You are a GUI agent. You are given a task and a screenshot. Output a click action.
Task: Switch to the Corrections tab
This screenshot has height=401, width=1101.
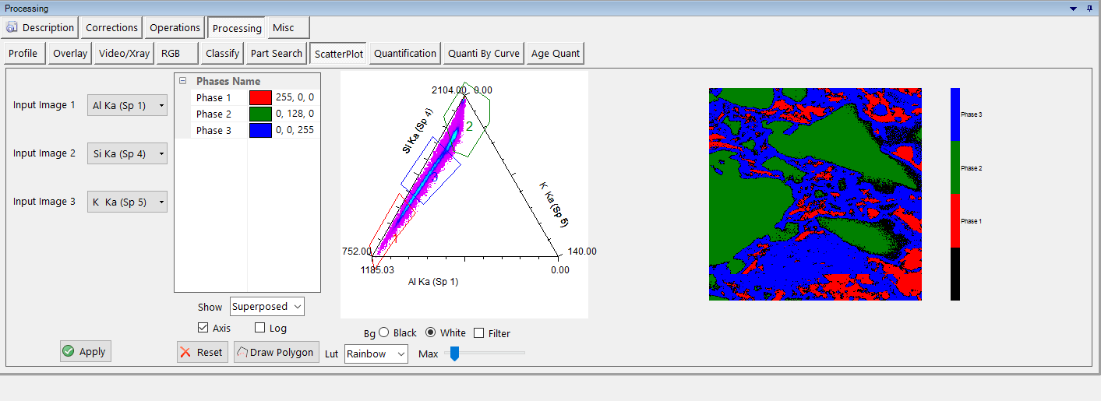111,27
